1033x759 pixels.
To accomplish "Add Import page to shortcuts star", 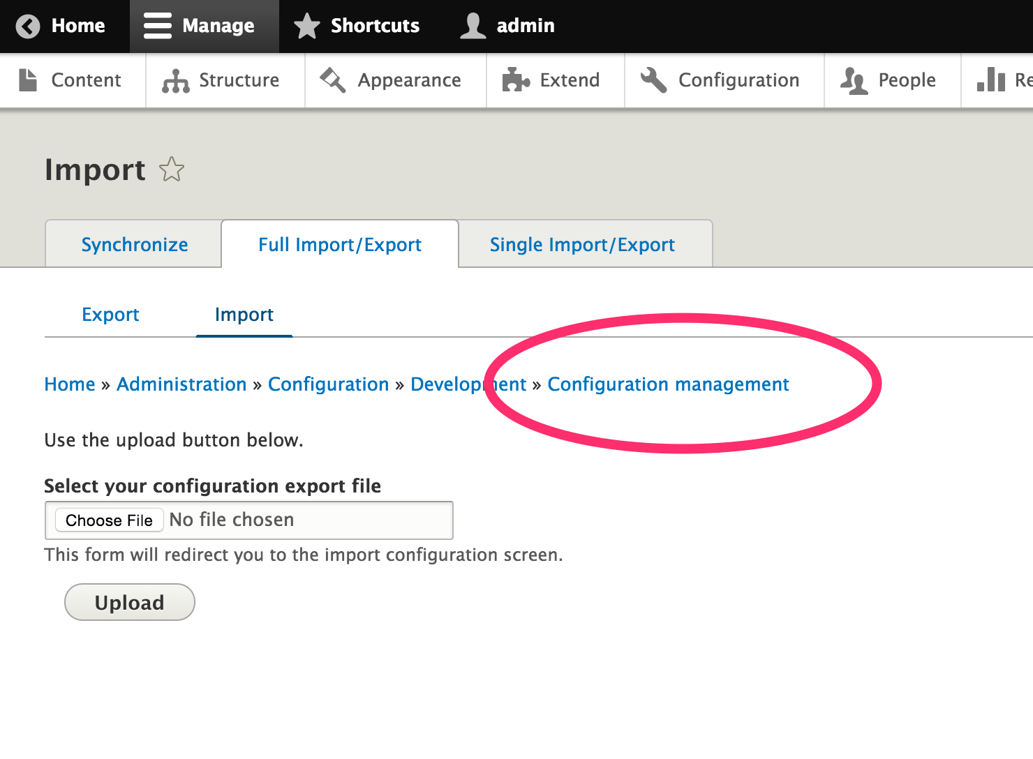I will pyautogui.click(x=172, y=170).
